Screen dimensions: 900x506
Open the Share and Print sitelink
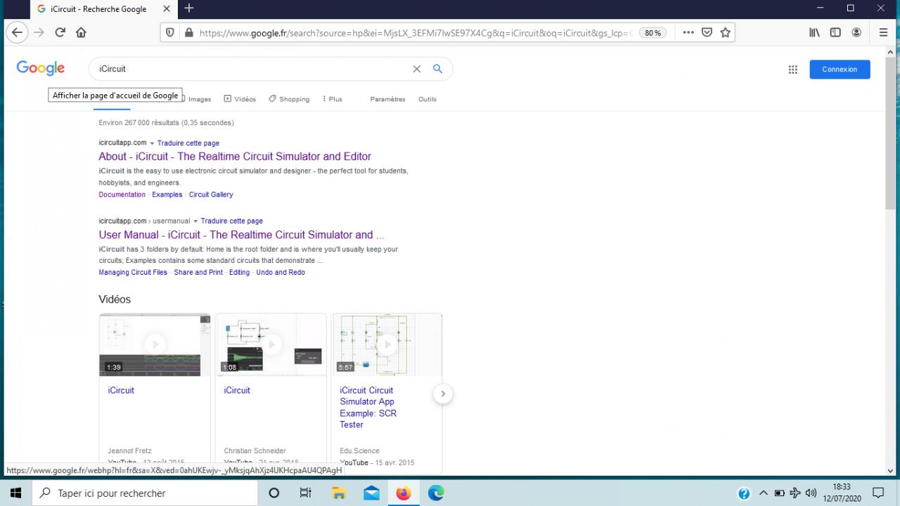[x=198, y=273]
